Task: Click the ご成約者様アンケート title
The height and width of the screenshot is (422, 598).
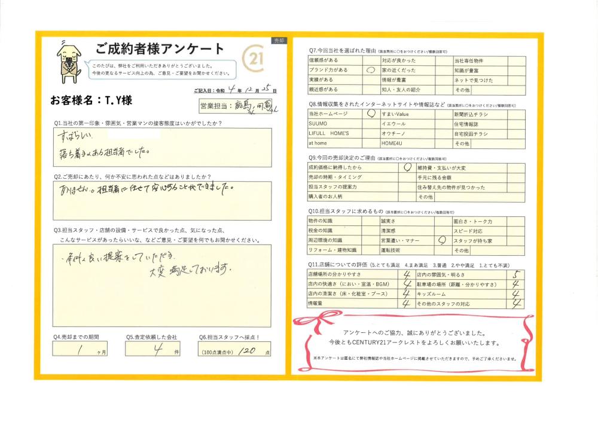Action: (160, 49)
